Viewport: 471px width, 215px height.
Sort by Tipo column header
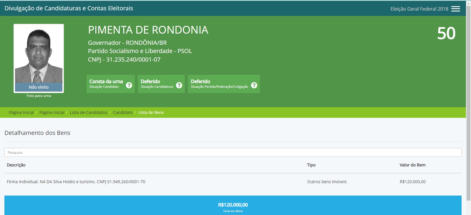311,165
